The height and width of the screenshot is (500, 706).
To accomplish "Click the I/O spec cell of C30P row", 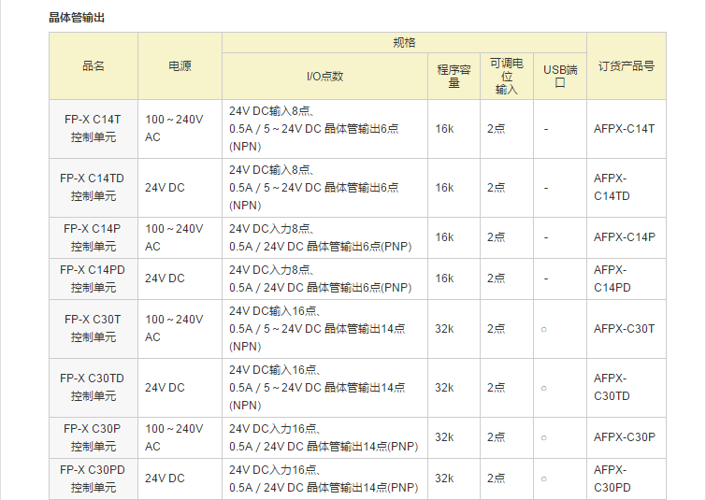I will click(324, 437).
